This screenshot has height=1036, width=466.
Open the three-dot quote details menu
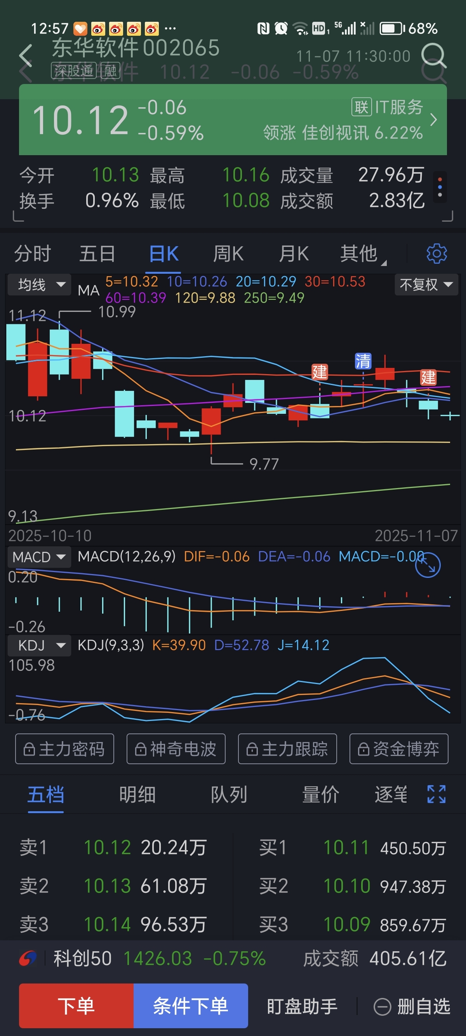coord(440,187)
